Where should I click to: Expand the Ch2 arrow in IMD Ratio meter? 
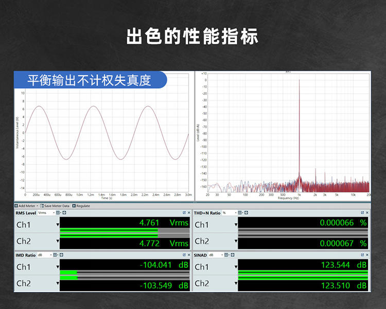pos(58,283)
